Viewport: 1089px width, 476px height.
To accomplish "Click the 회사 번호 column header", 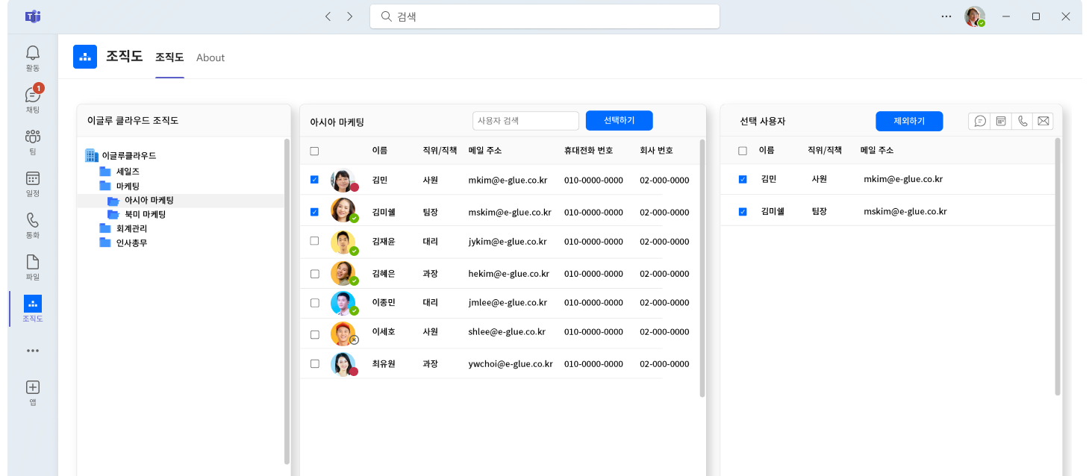I will click(x=656, y=151).
